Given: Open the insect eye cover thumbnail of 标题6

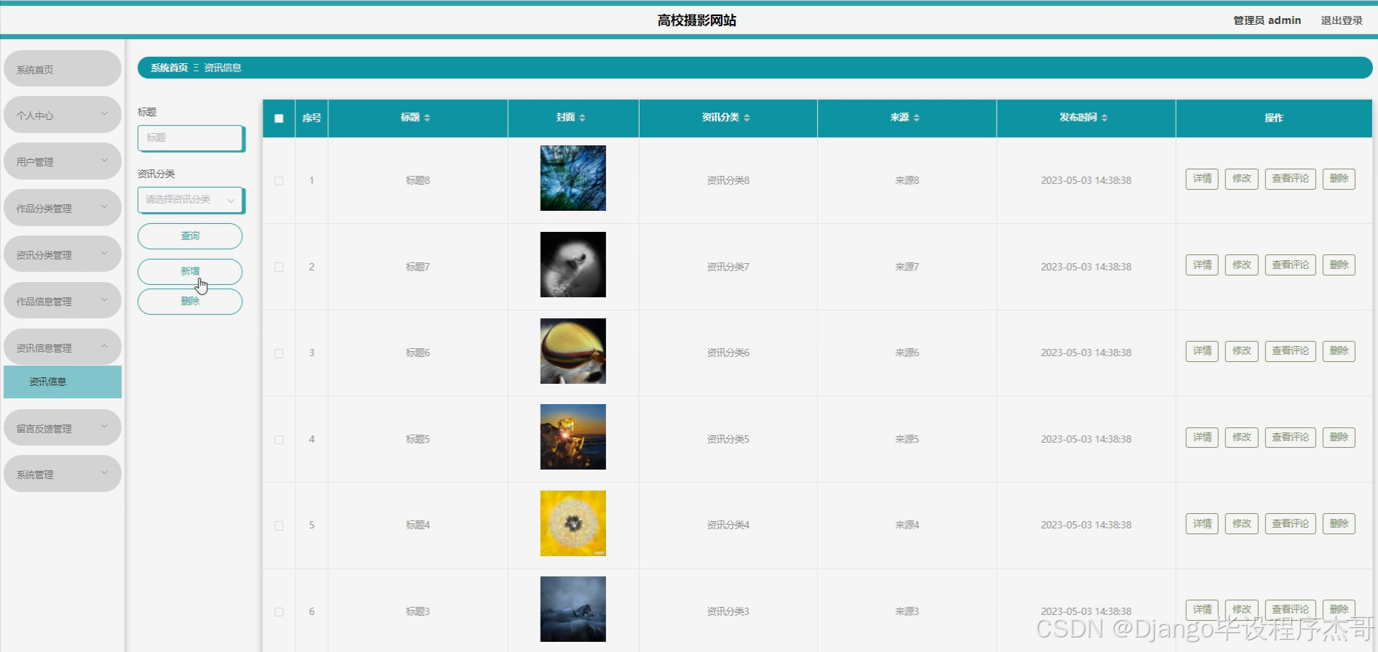Looking at the screenshot, I should pyautogui.click(x=573, y=351).
